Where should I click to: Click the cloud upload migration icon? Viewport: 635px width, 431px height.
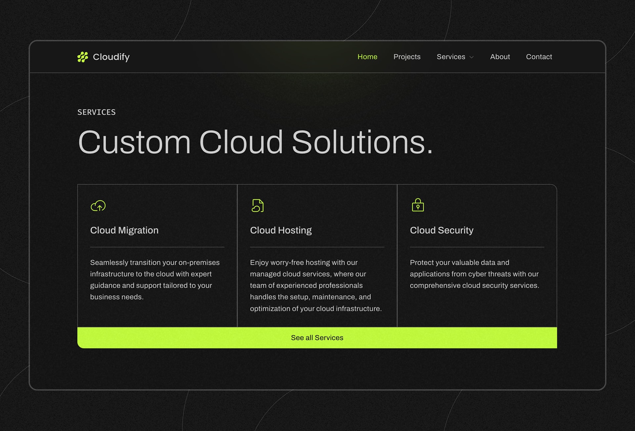coord(98,206)
